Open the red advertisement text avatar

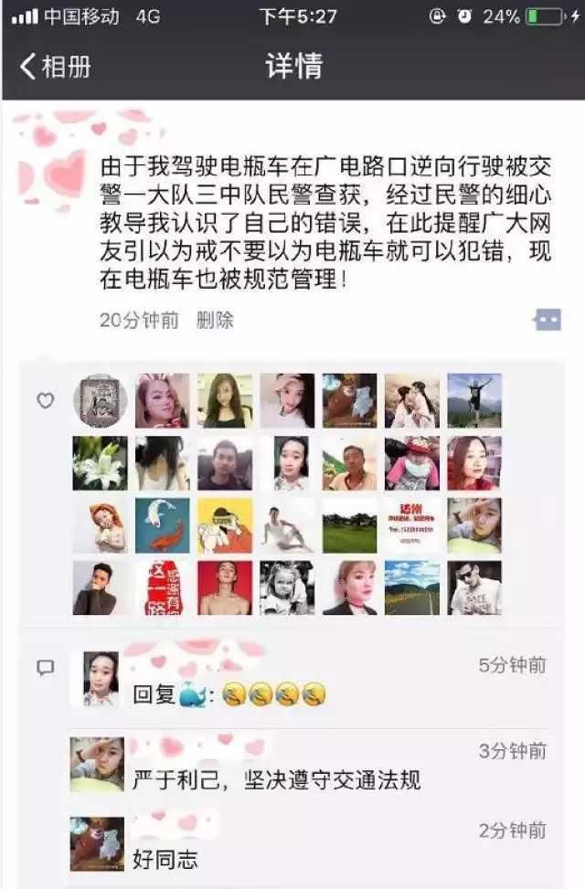pyautogui.click(x=412, y=525)
